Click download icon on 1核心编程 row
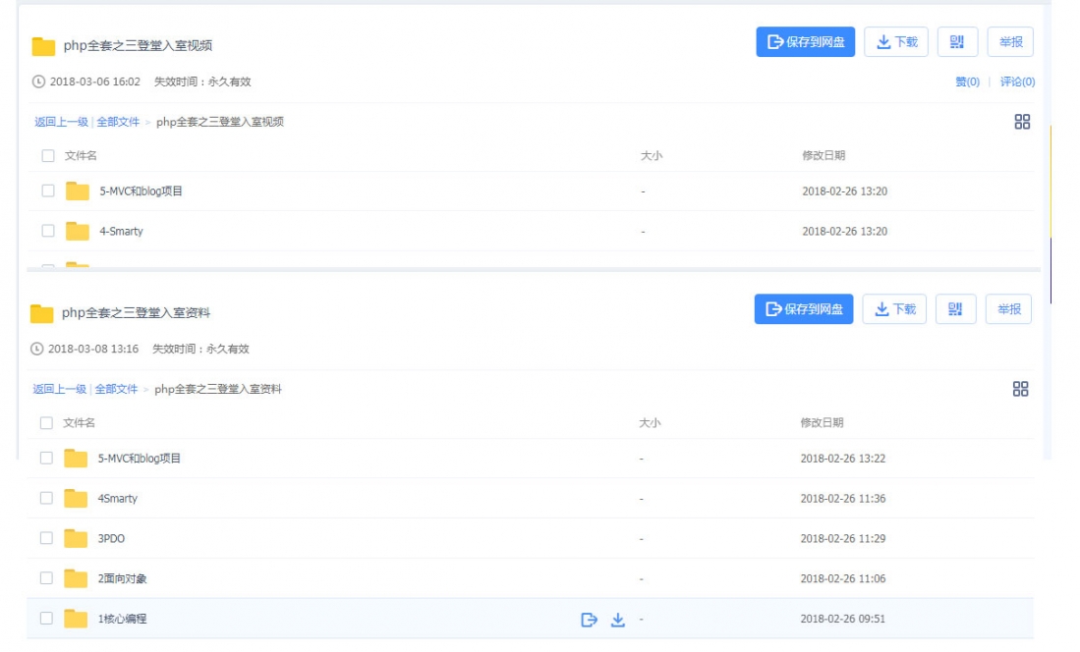This screenshot has height=652, width=1080. (618, 620)
